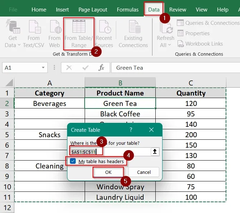The height and width of the screenshot is (213, 240).
Task: Close the Create Table dialog
Action: tap(151, 130)
